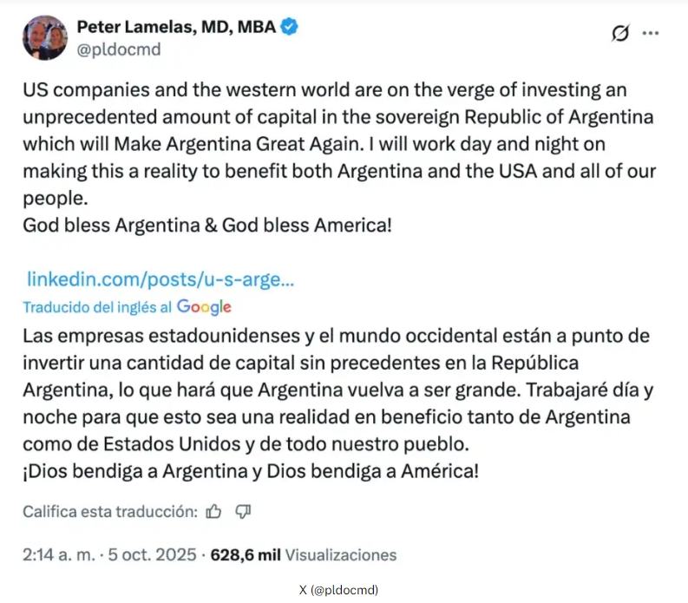Click the Google logo in translation credit
This screenshot has height=603, width=688.
(204, 306)
